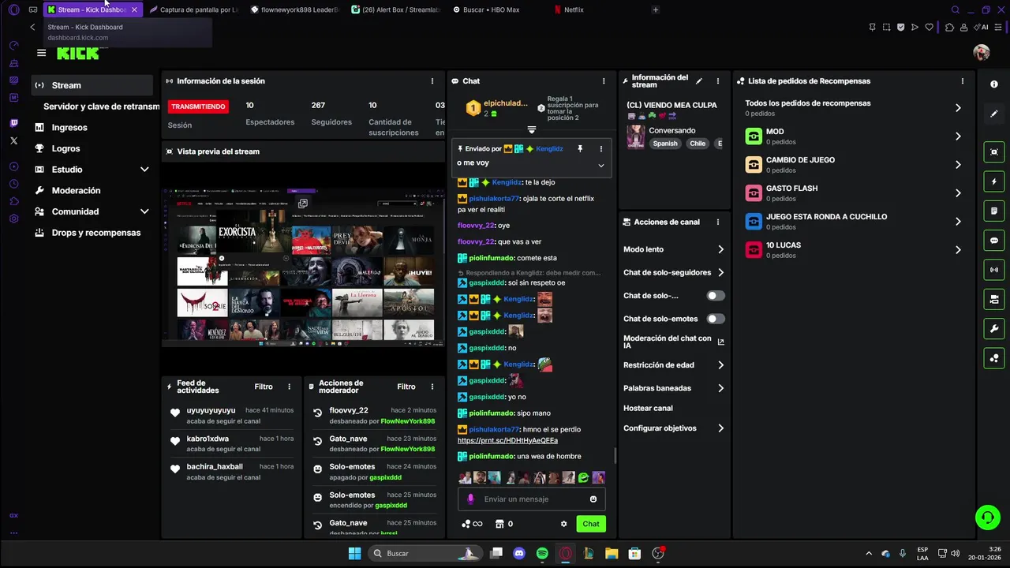Open the X (Twitter) sidebar shortcut
Viewport: 1010px width, 568px height.
[x=13, y=140]
